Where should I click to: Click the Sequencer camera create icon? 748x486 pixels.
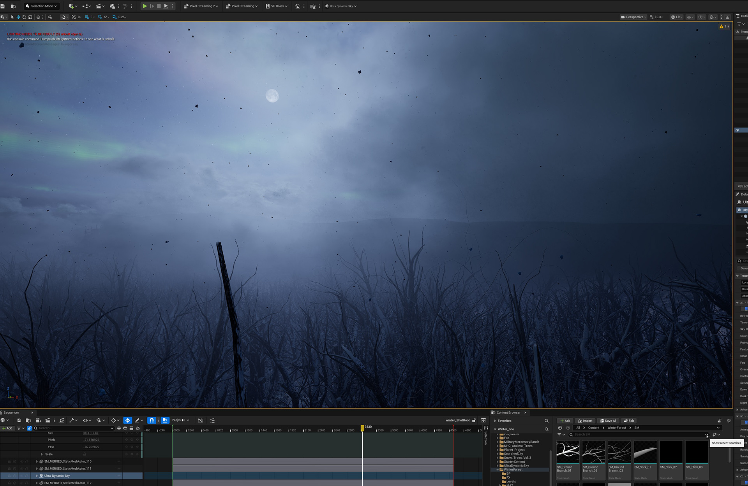coord(38,420)
